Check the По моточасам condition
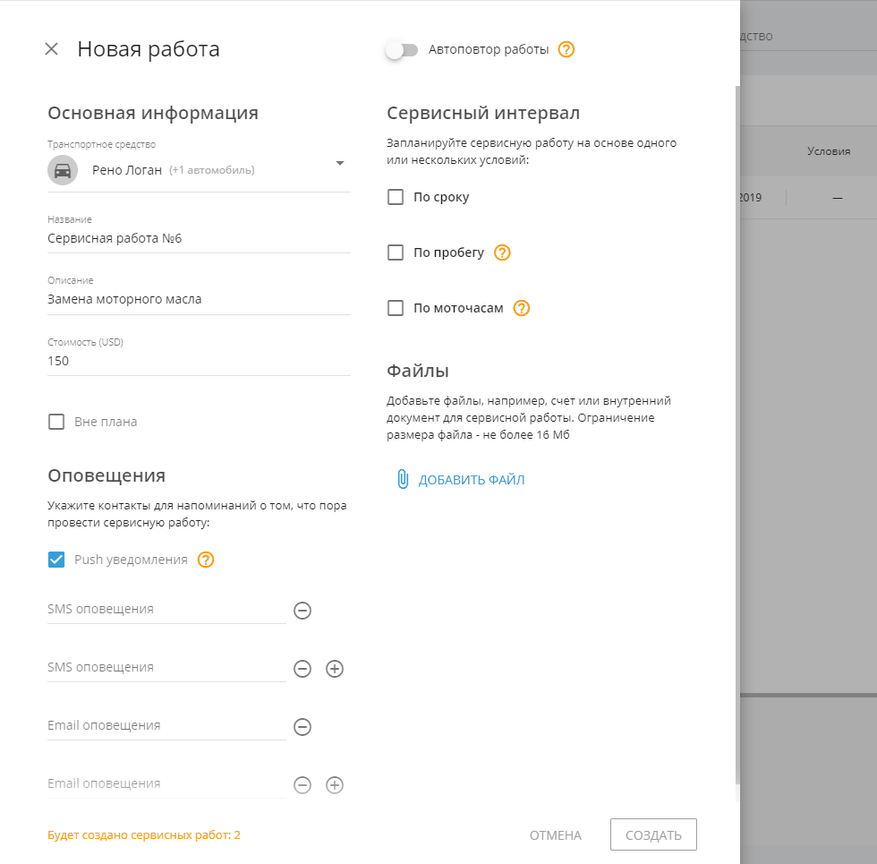Screen dimensions: 877x864 point(396,308)
